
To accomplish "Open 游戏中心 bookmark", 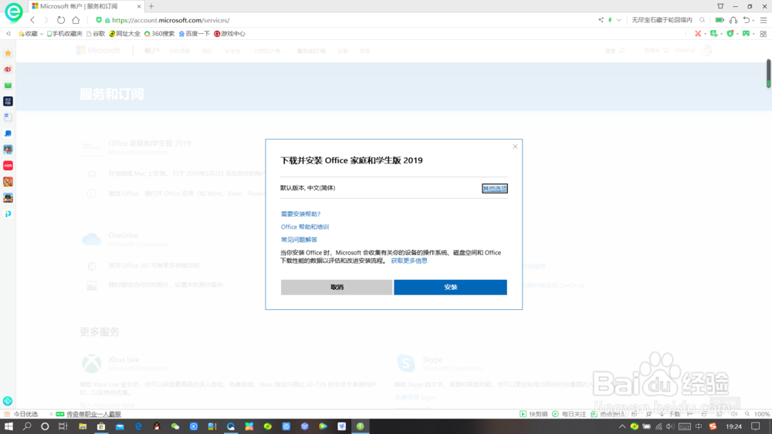I will 229,33.
